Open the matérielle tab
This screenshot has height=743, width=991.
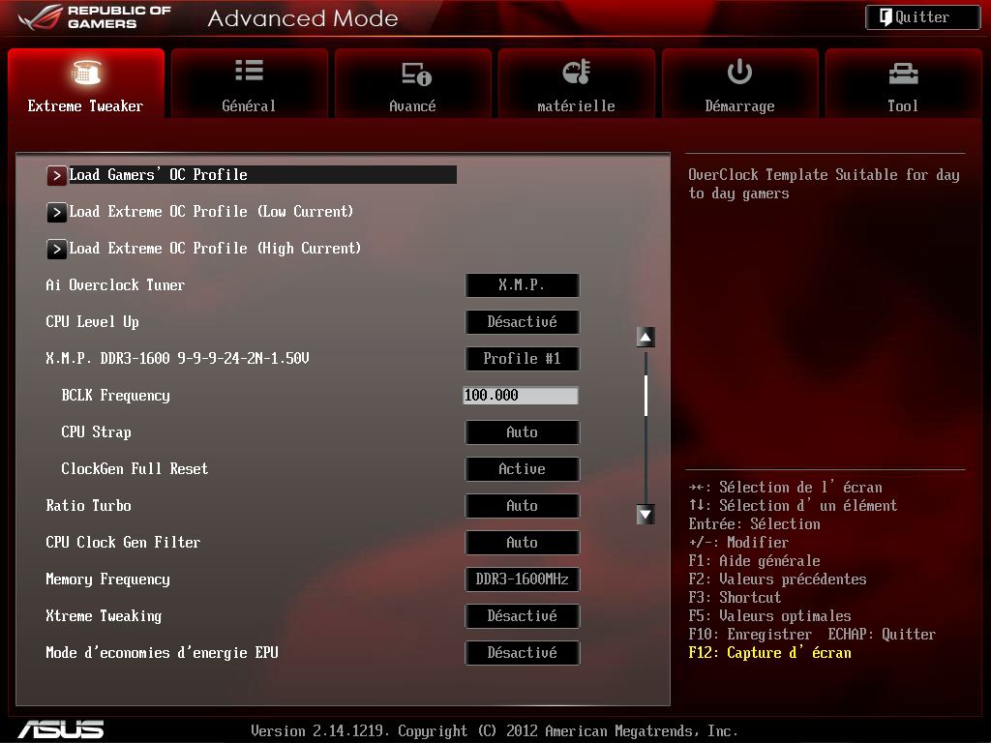tap(577, 83)
